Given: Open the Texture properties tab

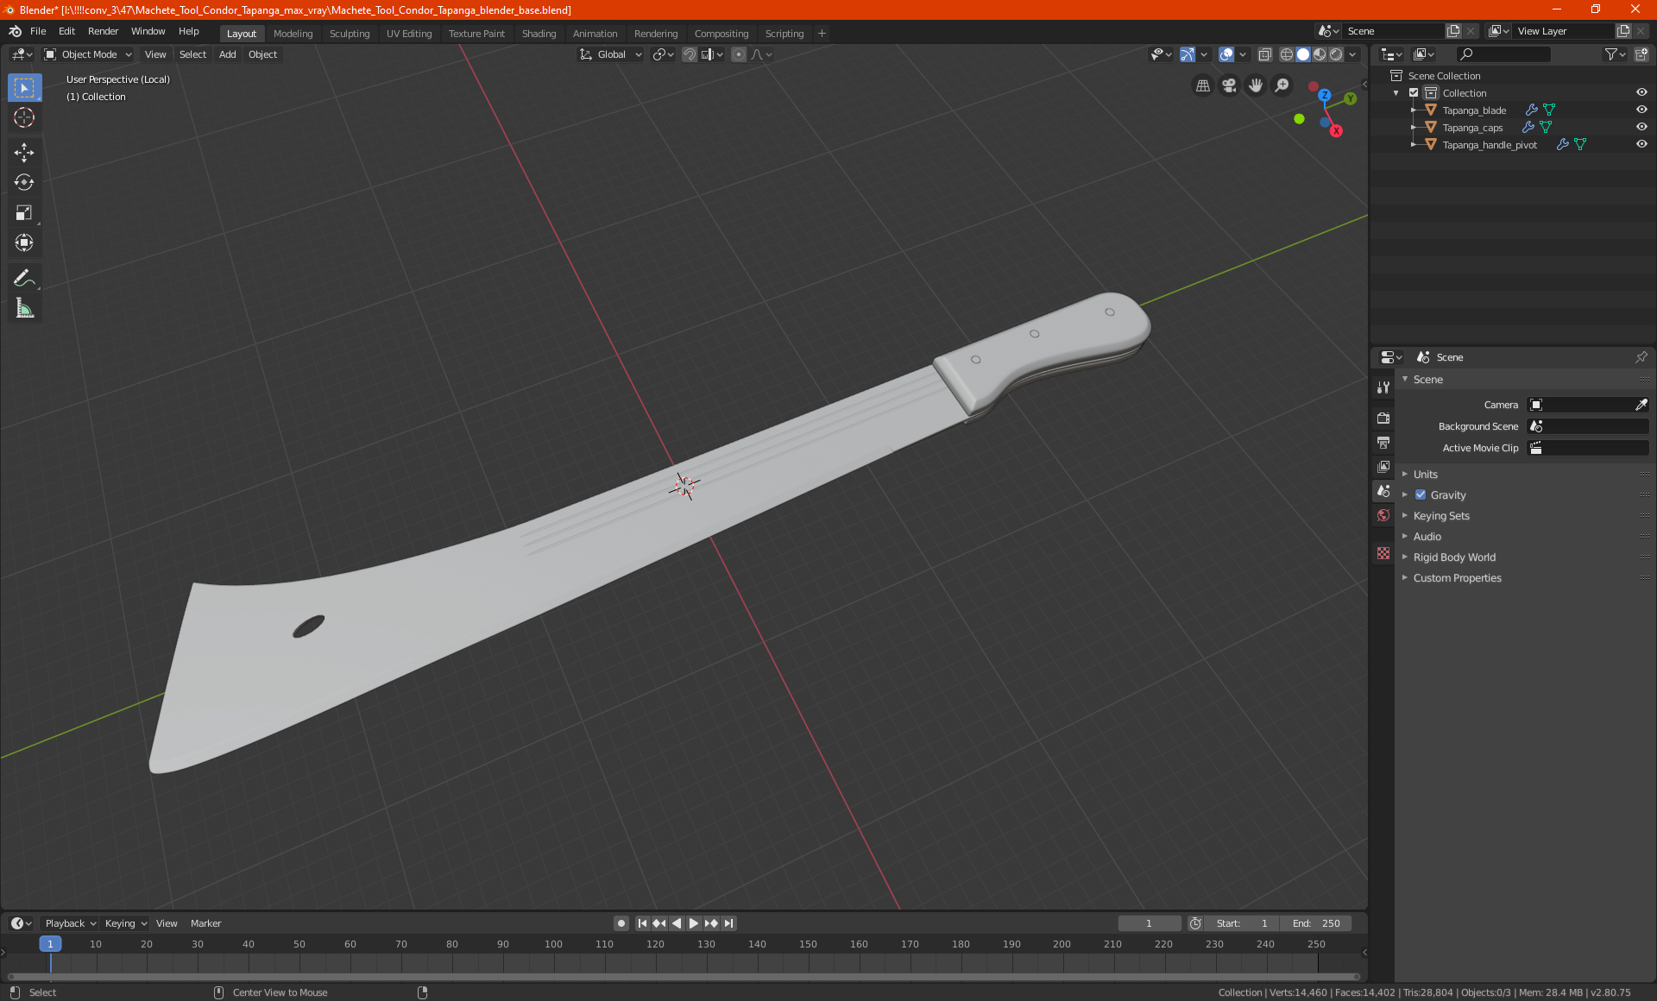Looking at the screenshot, I should 1383,553.
